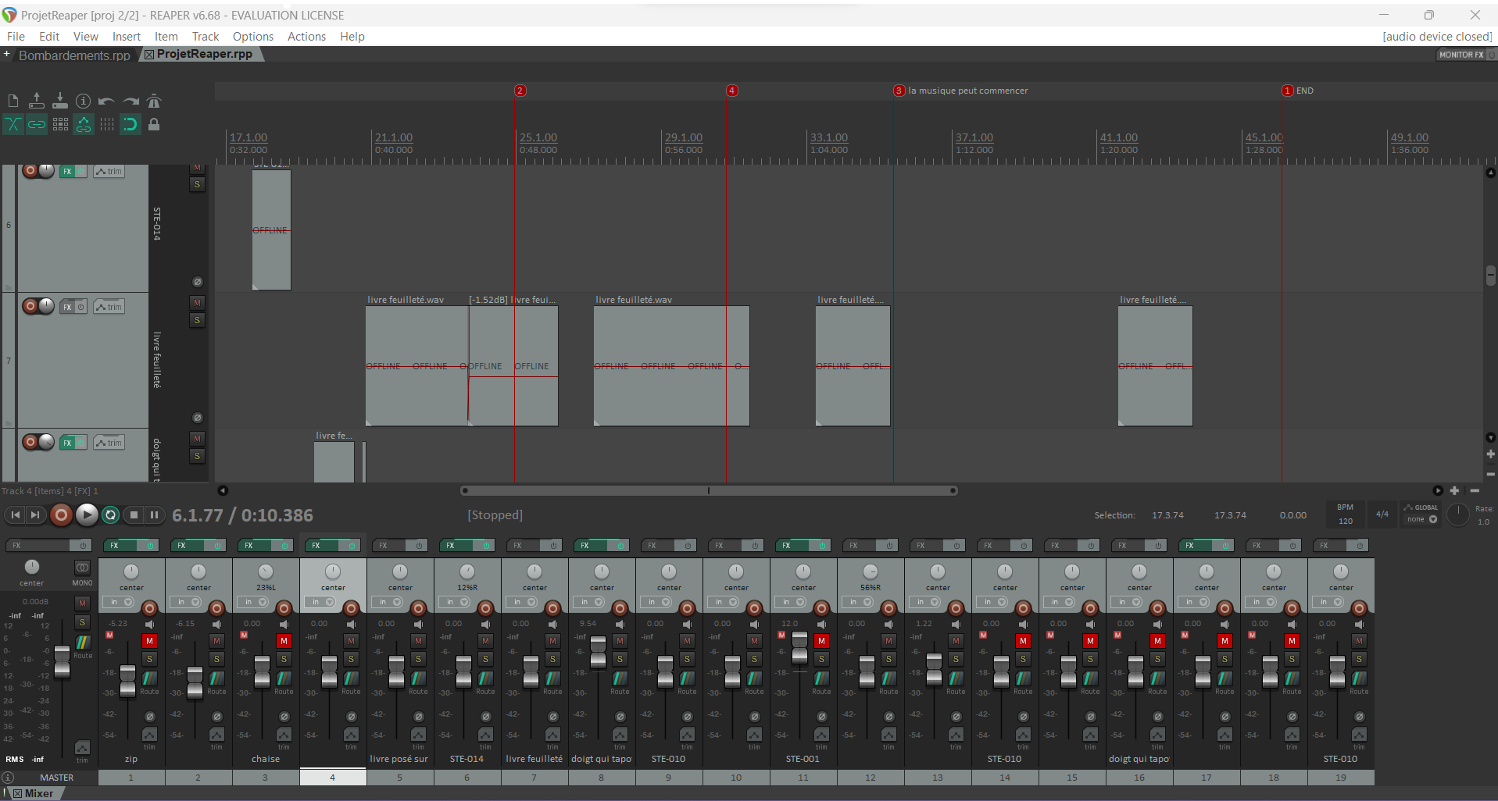Click transport Pause button
The height and width of the screenshot is (801, 1498).
pyautogui.click(x=155, y=514)
